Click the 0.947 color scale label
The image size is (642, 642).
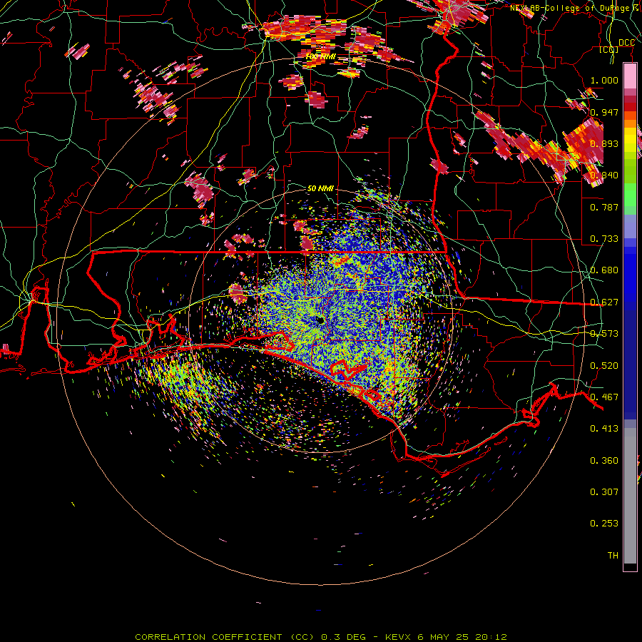click(x=604, y=112)
